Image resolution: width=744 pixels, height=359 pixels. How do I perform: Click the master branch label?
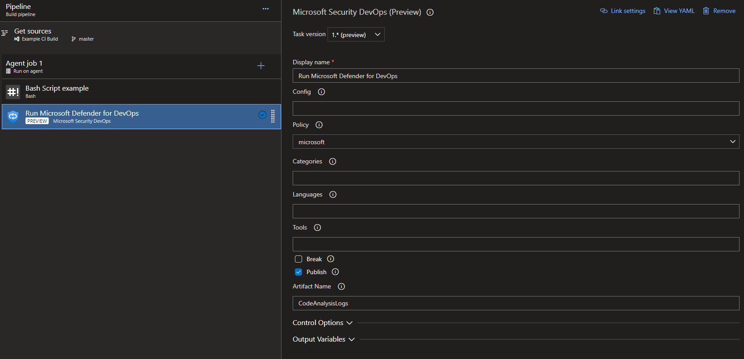83,39
